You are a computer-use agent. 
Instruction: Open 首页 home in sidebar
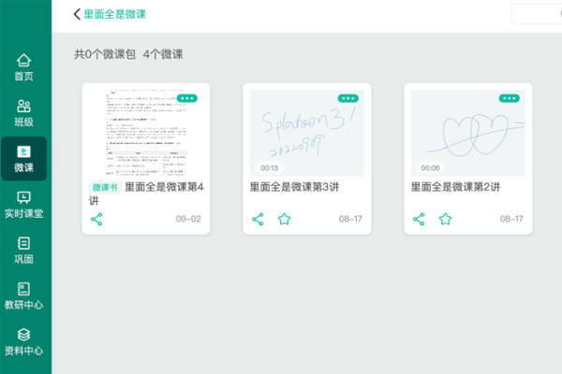24,66
